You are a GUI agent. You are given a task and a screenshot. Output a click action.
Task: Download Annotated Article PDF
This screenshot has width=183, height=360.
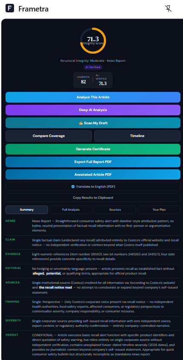pyautogui.click(x=93, y=175)
